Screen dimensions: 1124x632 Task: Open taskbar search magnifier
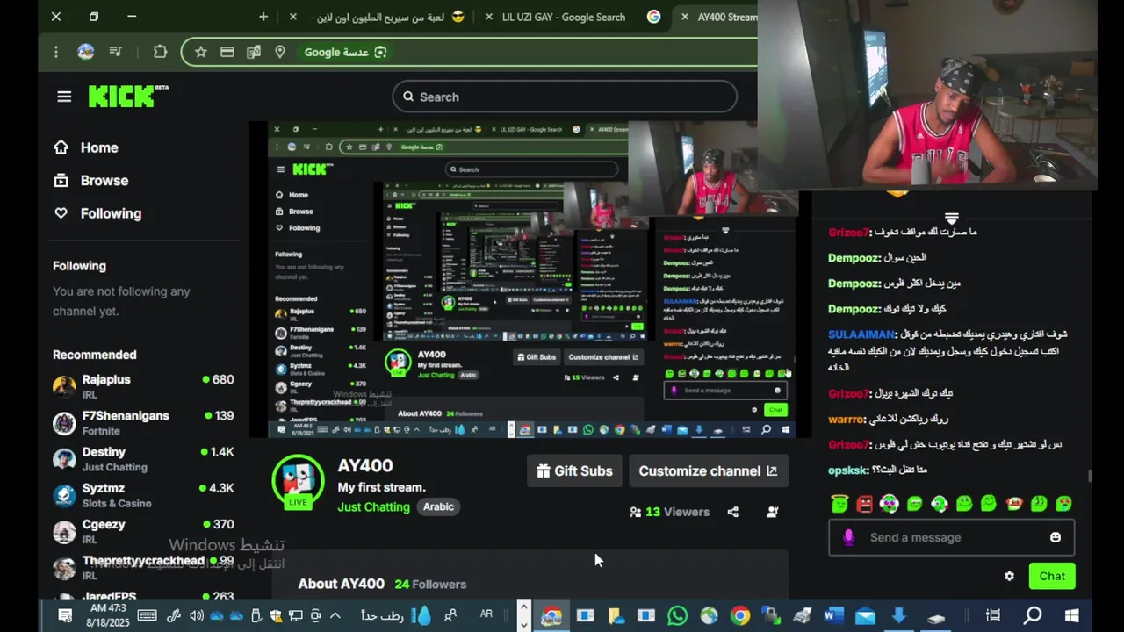click(1033, 616)
